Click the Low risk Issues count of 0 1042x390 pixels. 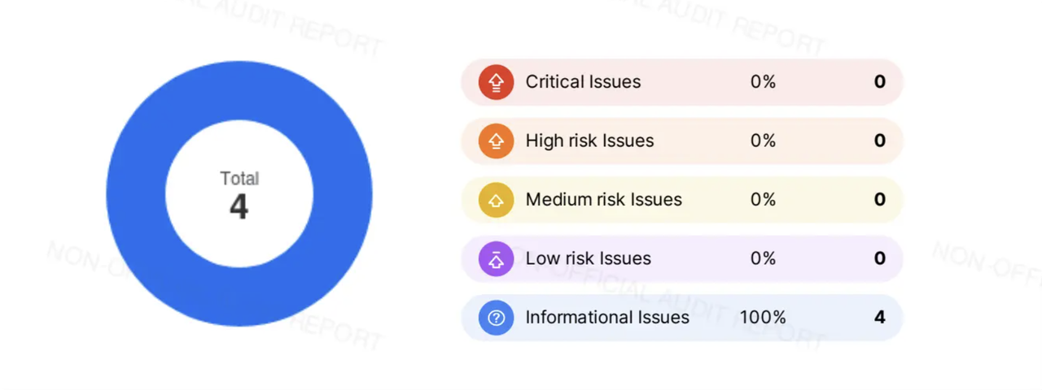pyautogui.click(x=879, y=259)
